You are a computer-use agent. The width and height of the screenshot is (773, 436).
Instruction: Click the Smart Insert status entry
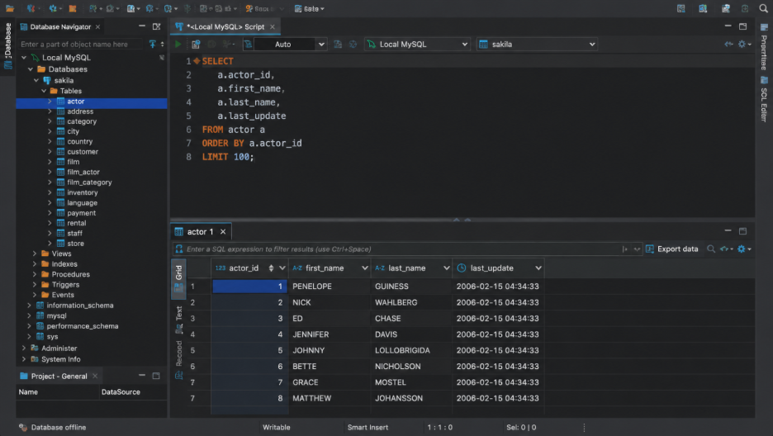(368, 427)
